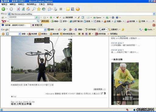Open Favorites with the yellow star icon
156x112 pixels.
pos(39,9)
